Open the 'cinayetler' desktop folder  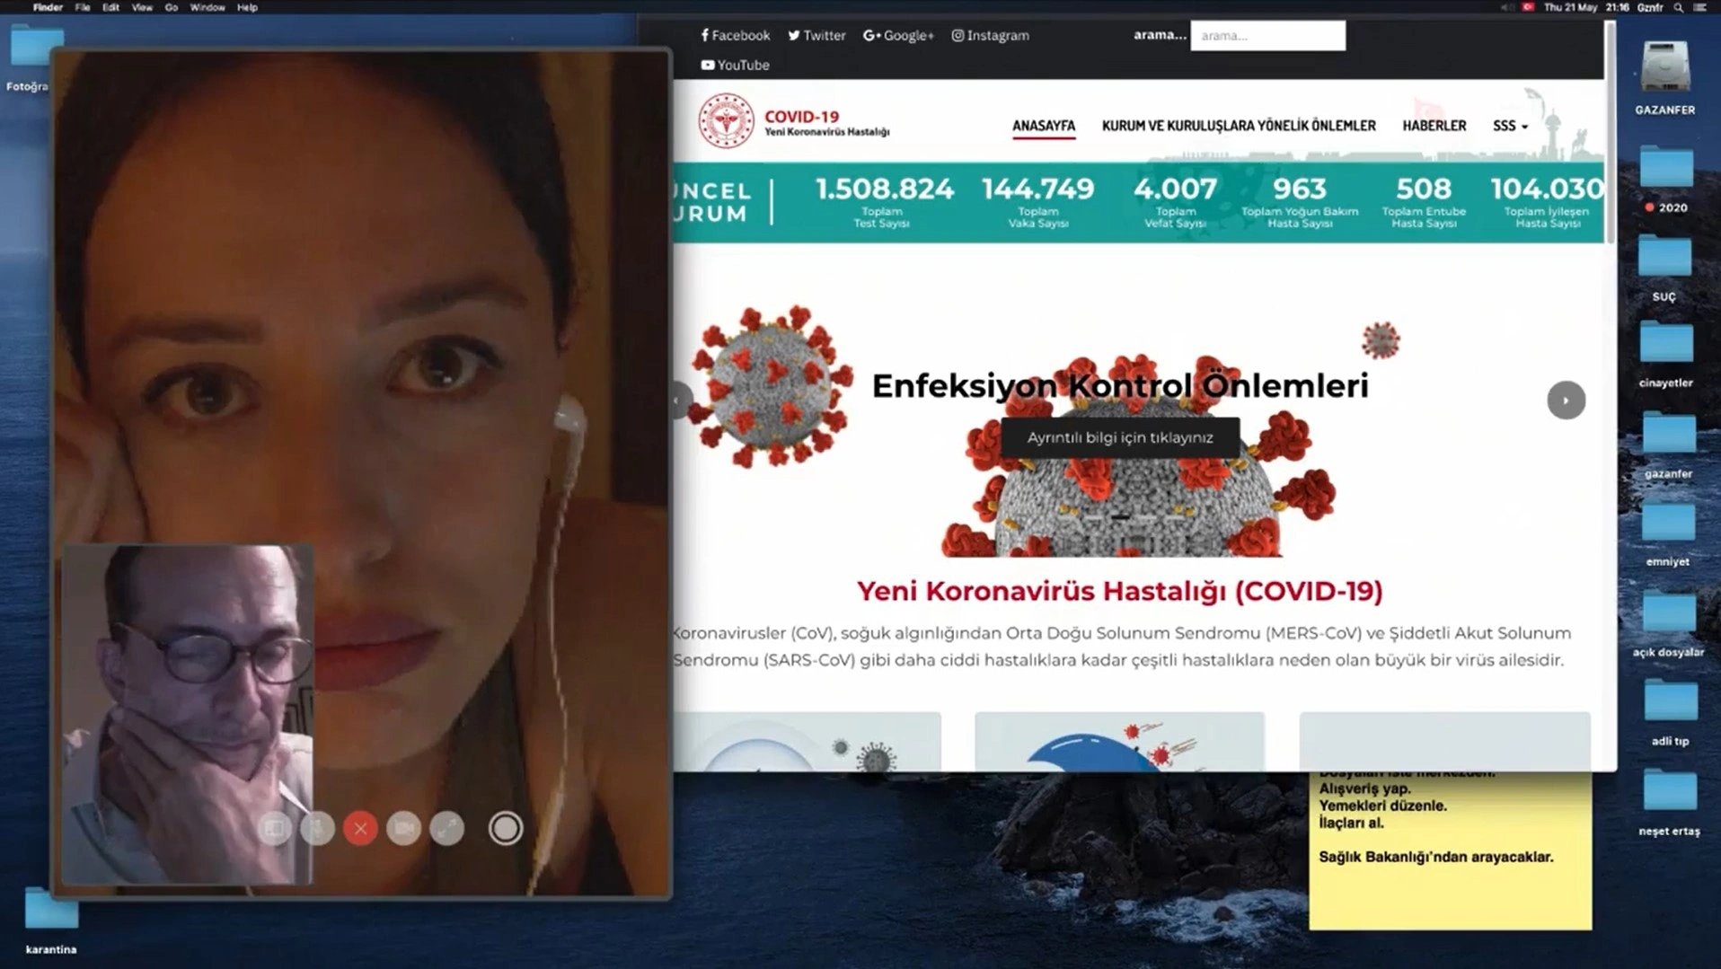(1665, 346)
